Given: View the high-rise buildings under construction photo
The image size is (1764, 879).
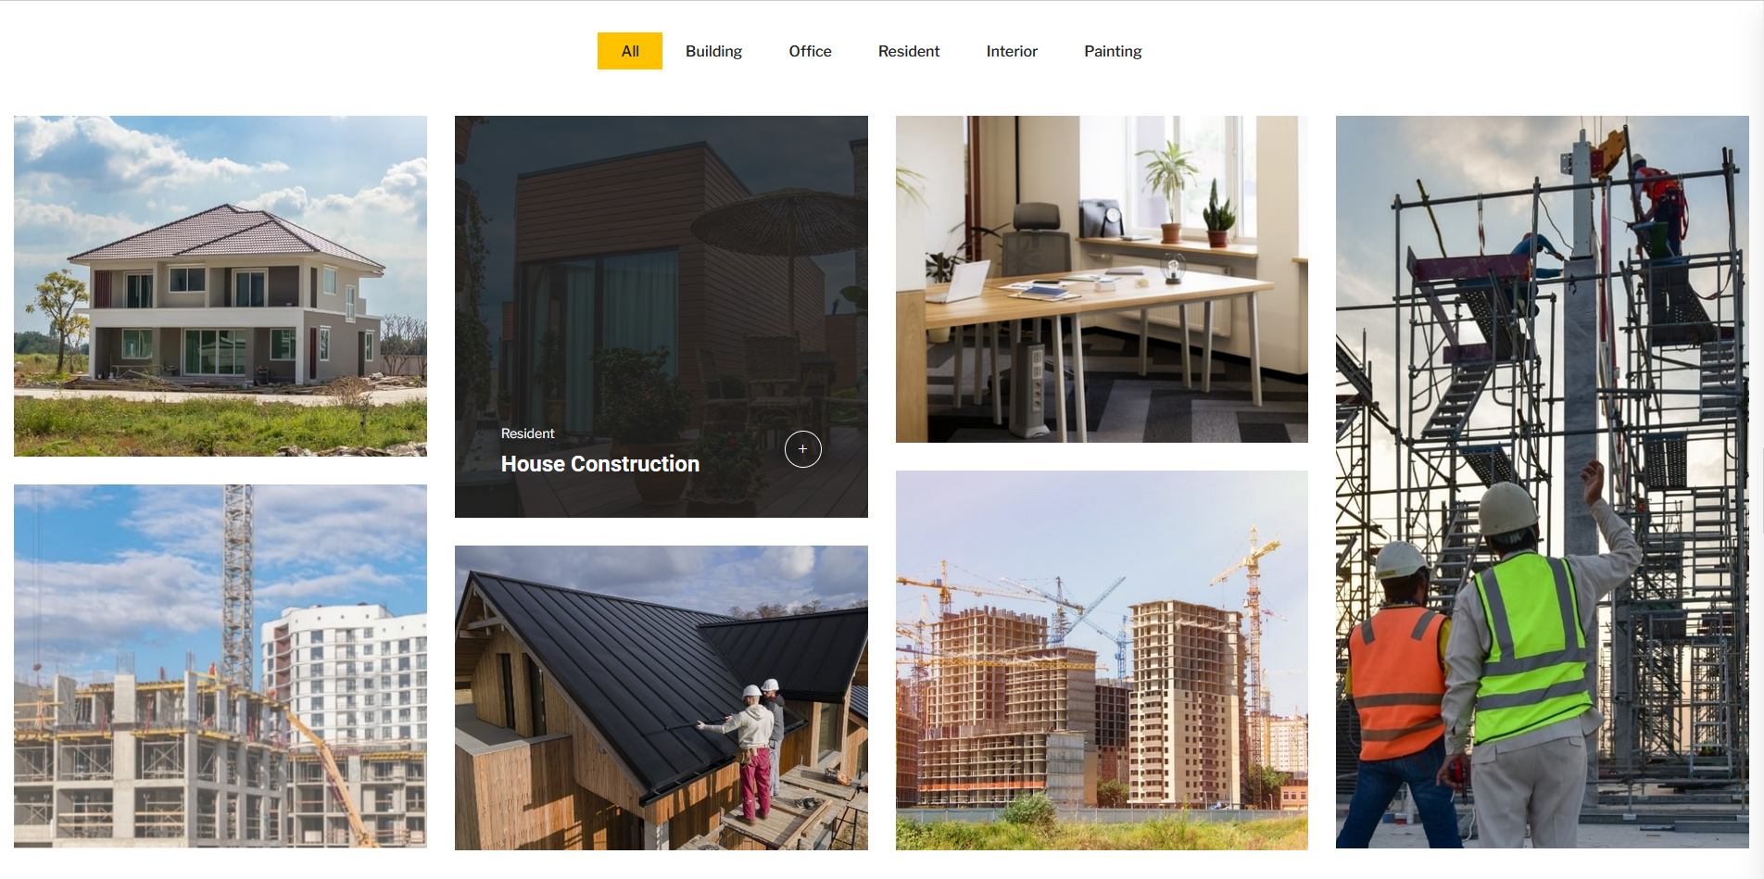Looking at the screenshot, I should pyautogui.click(x=1102, y=660).
